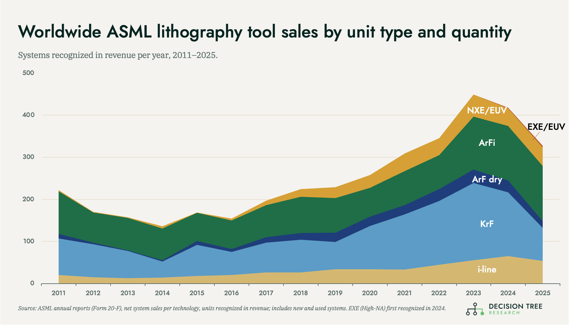The height and width of the screenshot is (325, 585).
Task: Select the chart title about ASML lithography sales
Action: (x=265, y=32)
